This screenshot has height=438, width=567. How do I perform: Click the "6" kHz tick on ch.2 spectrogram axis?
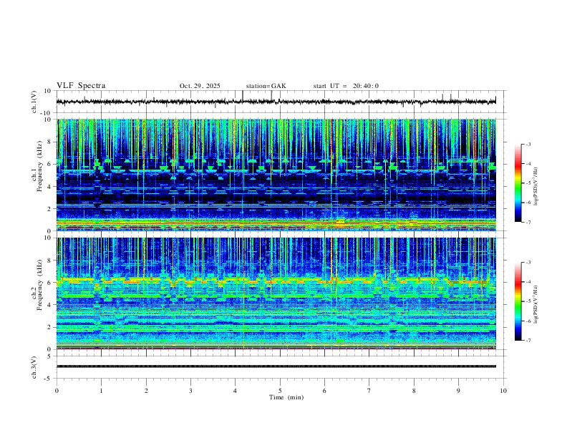(x=50, y=283)
